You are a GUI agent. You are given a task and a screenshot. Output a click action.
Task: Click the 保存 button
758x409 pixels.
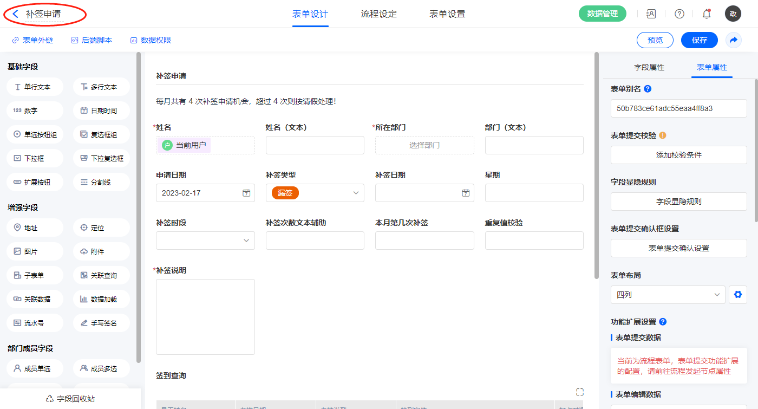coord(699,40)
